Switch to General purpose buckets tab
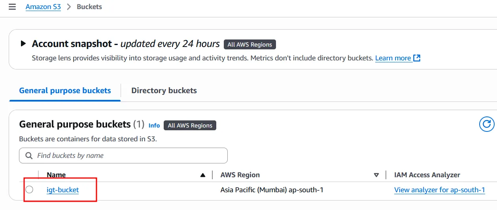This screenshot has height=210, width=497. [x=65, y=90]
